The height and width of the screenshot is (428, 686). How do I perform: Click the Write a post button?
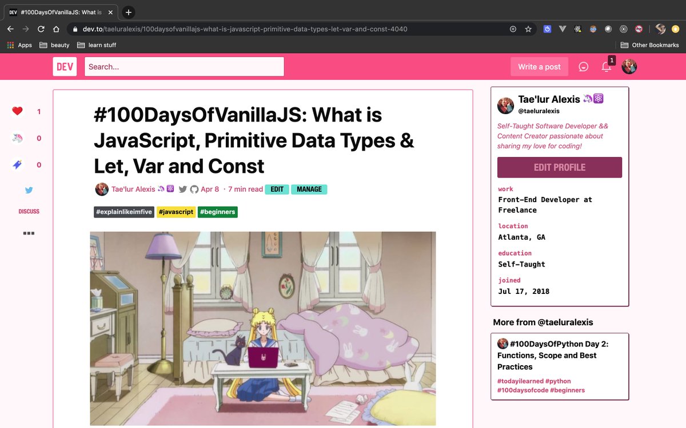[539, 67]
